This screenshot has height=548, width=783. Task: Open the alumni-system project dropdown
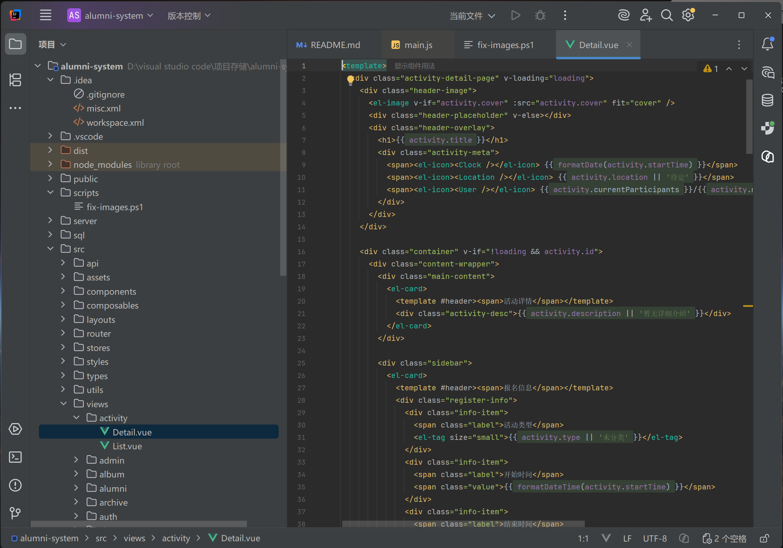pyautogui.click(x=110, y=15)
